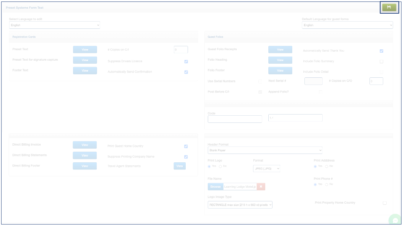View the Folio Heading text

point(280,60)
